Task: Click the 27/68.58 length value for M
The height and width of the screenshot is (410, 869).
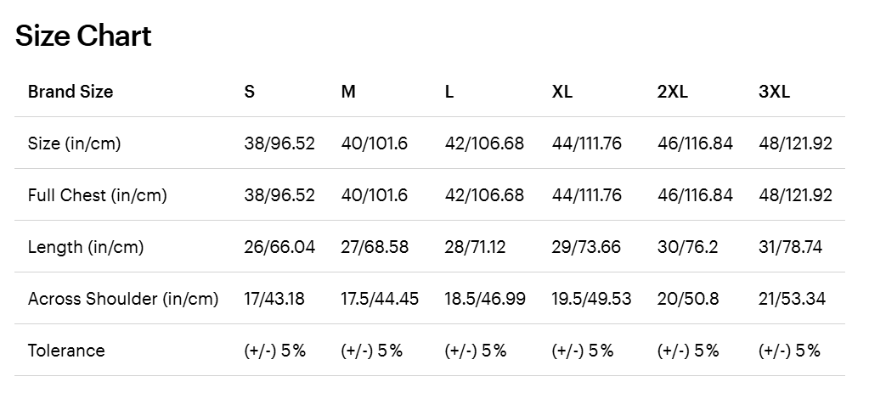Action: click(375, 247)
